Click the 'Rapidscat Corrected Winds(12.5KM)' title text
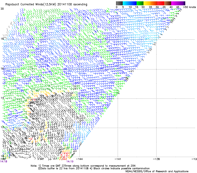Screen dimensions: 197x173 [31, 5]
